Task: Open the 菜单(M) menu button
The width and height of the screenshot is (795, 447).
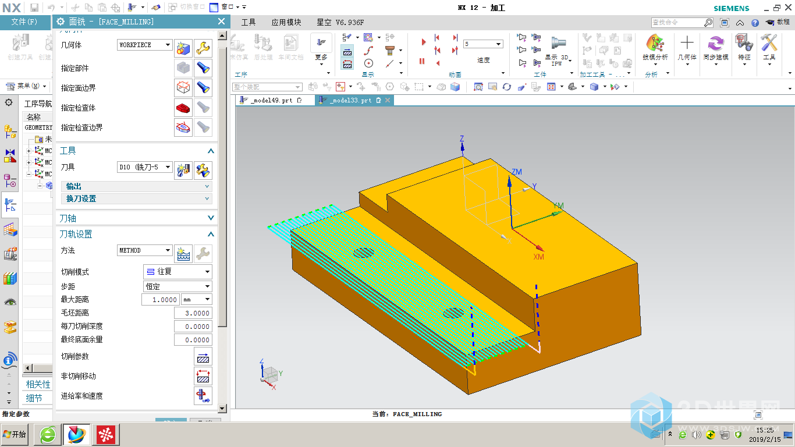Action: 26,86
